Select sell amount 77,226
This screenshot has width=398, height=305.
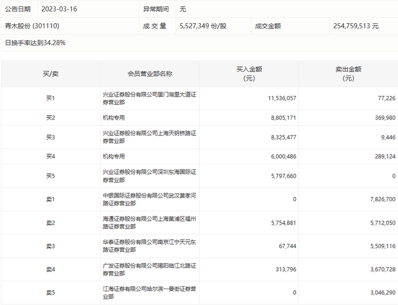coord(387,98)
